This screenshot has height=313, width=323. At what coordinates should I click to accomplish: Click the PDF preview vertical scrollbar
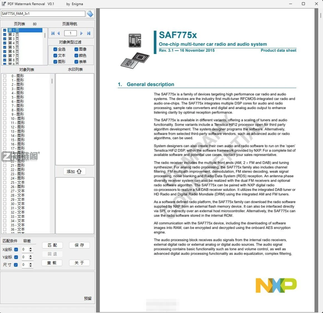pyautogui.click(x=321, y=15)
